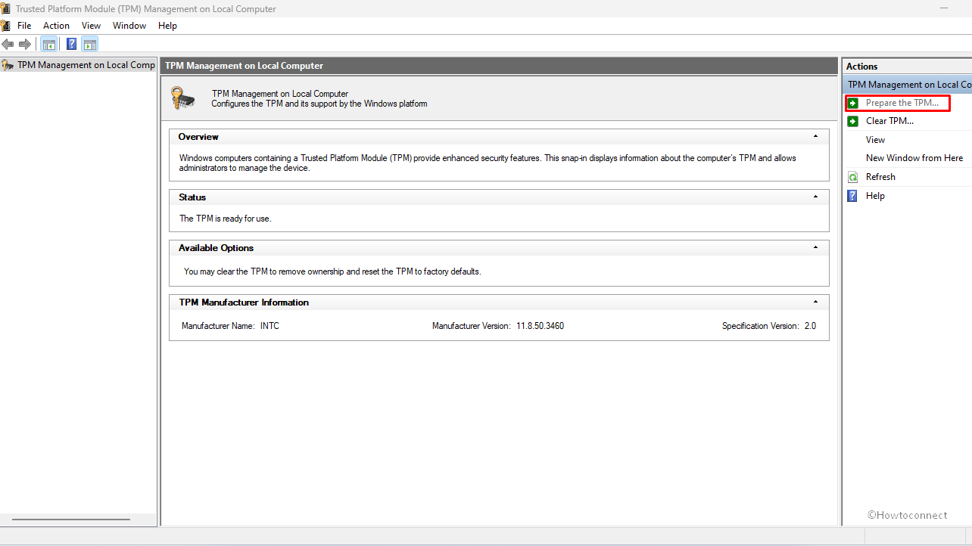Click the Back arrow toolbar icon
This screenshot has height=546, width=972.
click(8, 44)
